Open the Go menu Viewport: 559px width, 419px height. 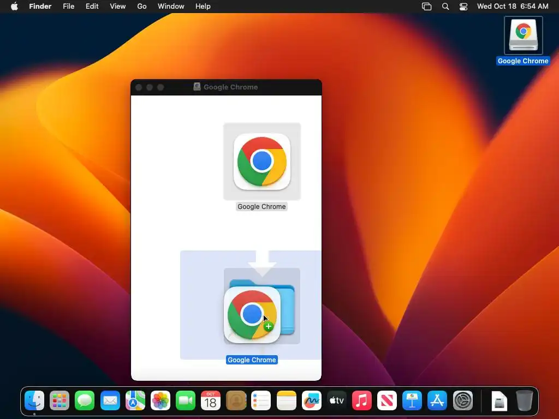pos(142,7)
